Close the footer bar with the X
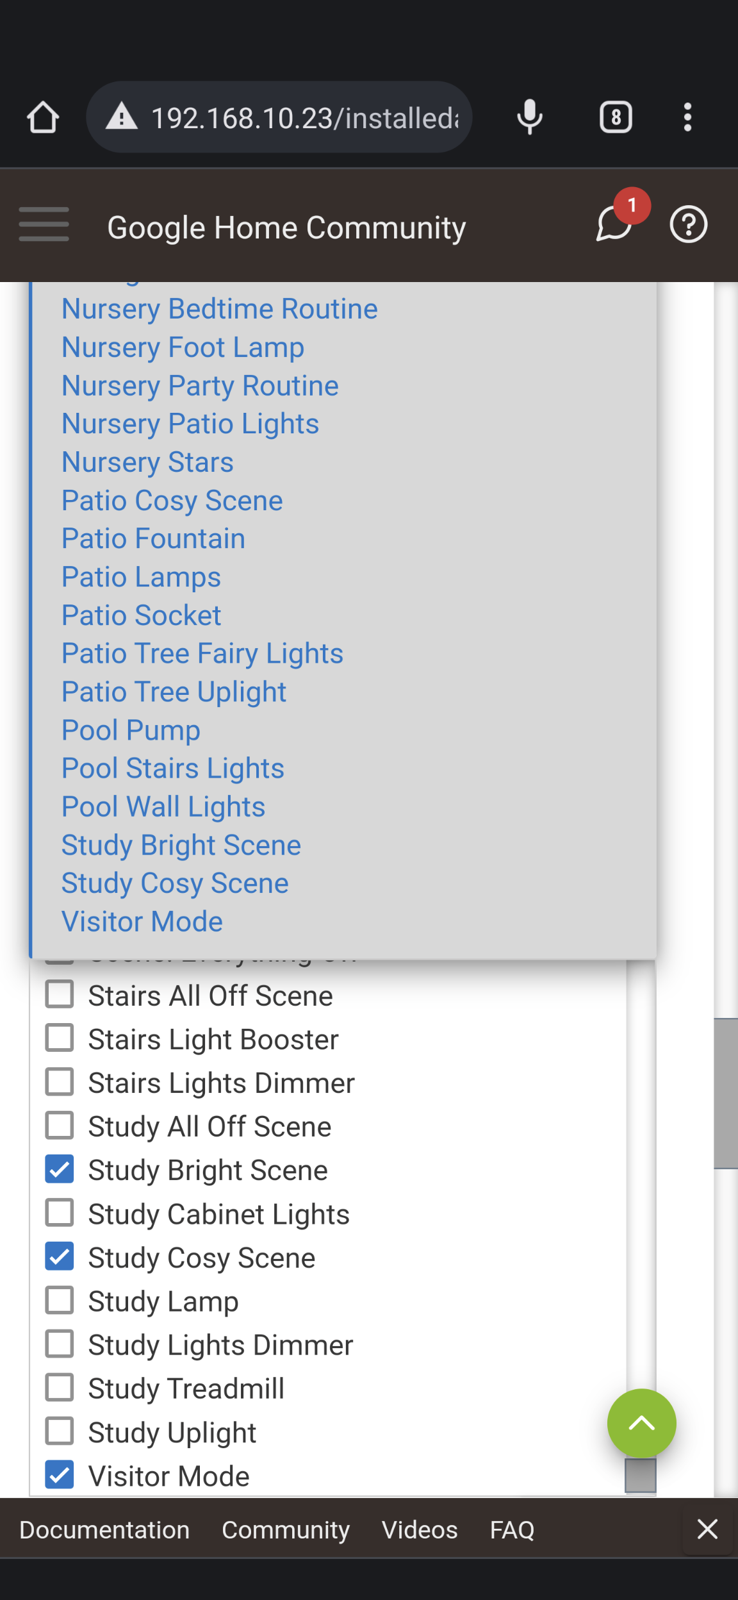 [x=707, y=1529]
